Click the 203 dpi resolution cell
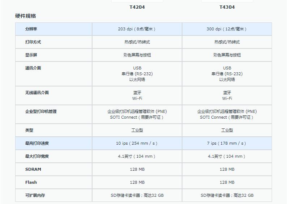Viewport: 289px width, 204px height. click(137, 29)
